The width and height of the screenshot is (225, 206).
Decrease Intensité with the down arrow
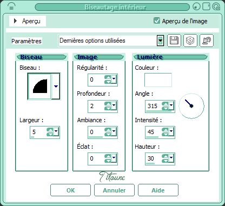click(x=165, y=134)
